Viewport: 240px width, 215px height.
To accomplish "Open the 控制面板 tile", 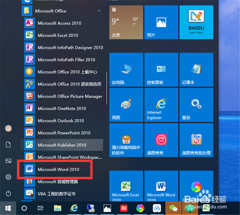I will (x=161, y=69).
